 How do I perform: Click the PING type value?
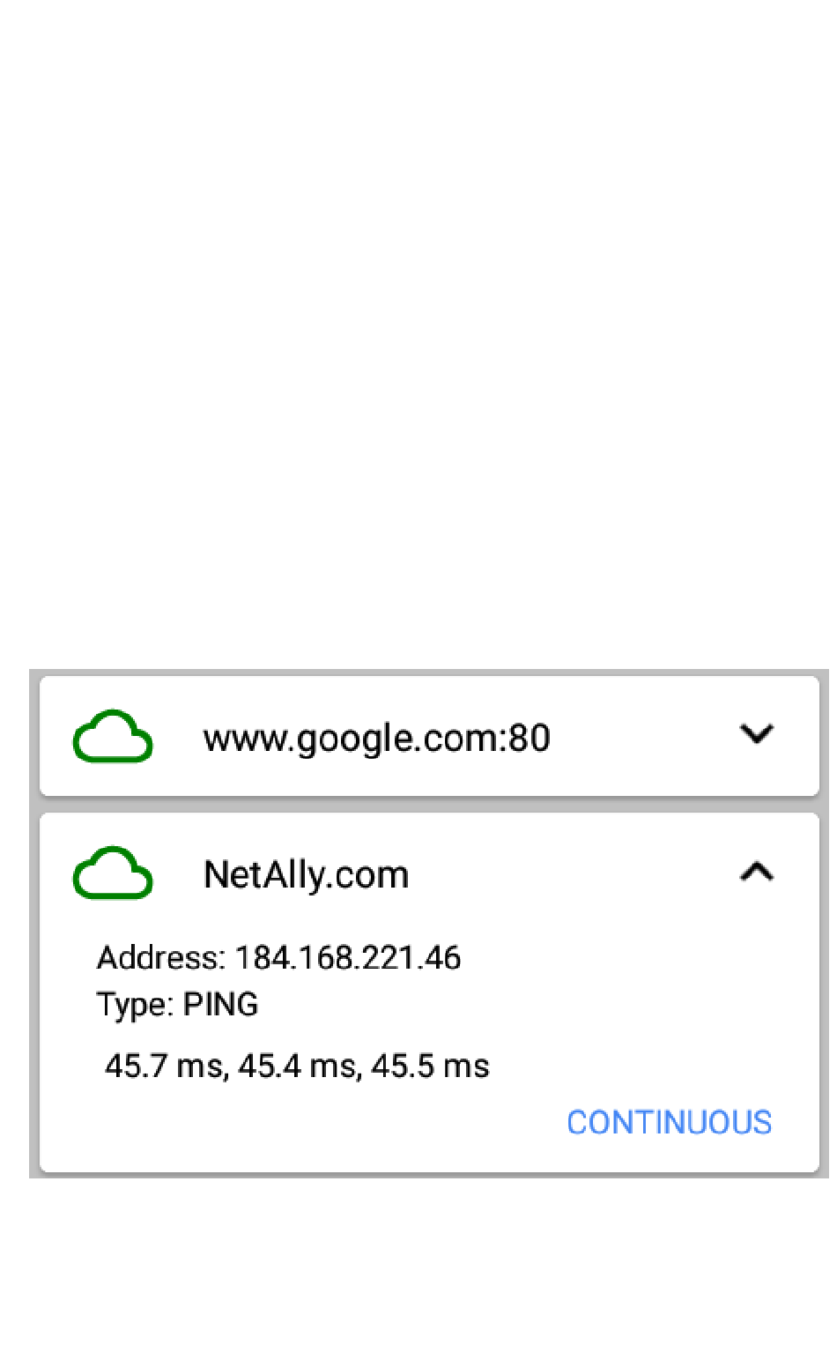220,1005
